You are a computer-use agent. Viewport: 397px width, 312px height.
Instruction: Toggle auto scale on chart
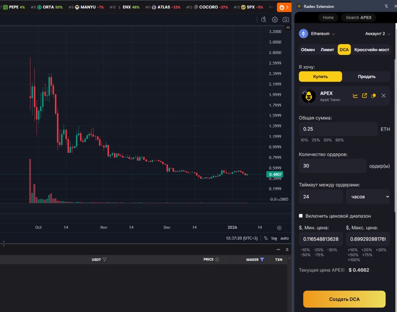click(285, 238)
